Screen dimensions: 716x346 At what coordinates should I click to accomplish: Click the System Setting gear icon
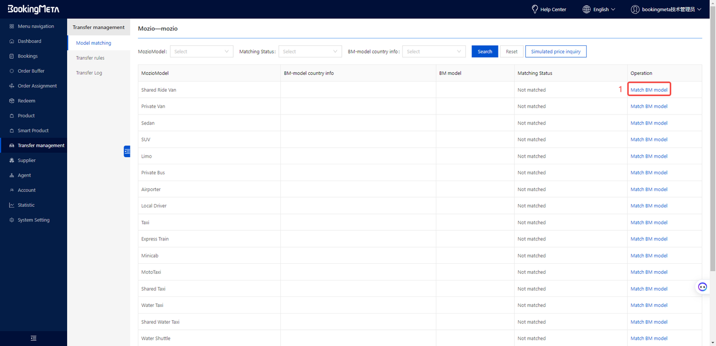12,220
